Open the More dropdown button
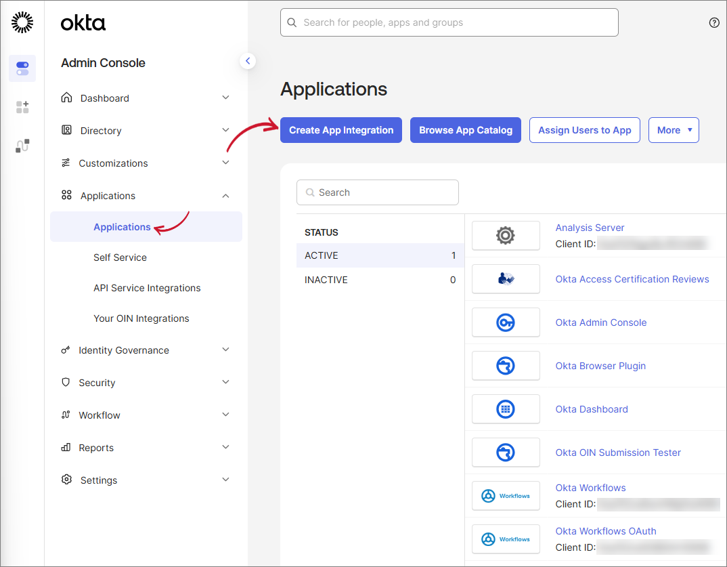The width and height of the screenshot is (727, 567). [674, 130]
